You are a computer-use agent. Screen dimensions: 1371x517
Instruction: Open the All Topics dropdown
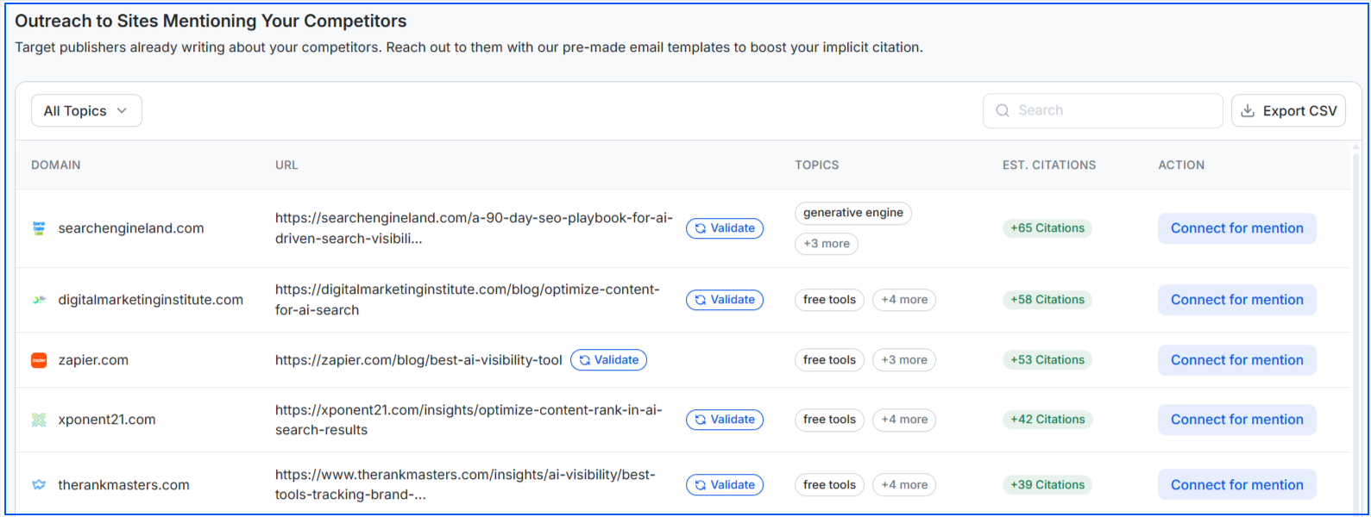pyautogui.click(x=86, y=110)
